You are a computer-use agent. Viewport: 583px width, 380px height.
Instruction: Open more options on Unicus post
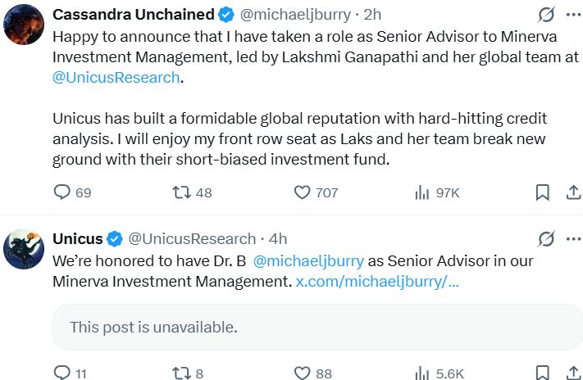point(573,239)
